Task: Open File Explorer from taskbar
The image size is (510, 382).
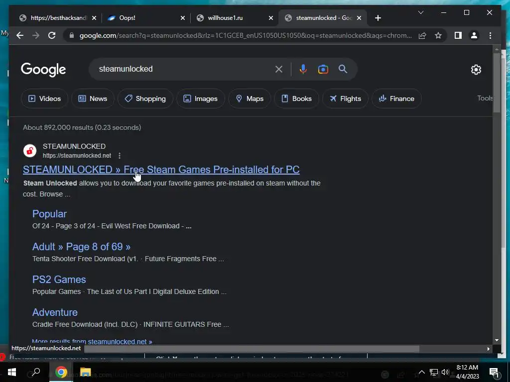Action: [x=85, y=372]
